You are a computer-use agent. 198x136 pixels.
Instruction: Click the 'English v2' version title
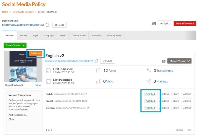55,56
